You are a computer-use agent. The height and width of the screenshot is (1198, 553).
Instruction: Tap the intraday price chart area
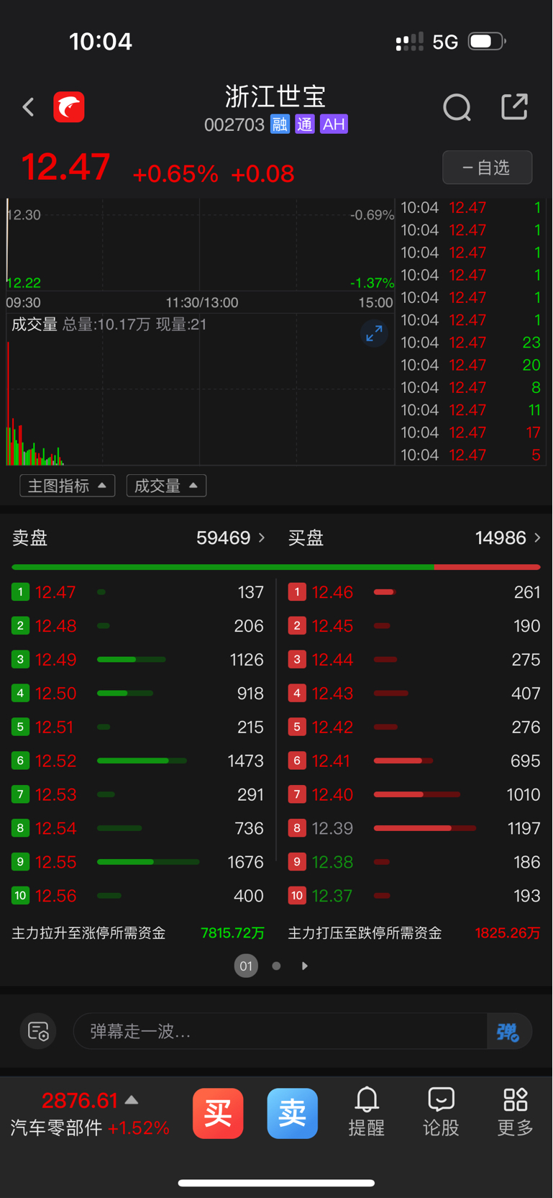[x=201, y=245]
